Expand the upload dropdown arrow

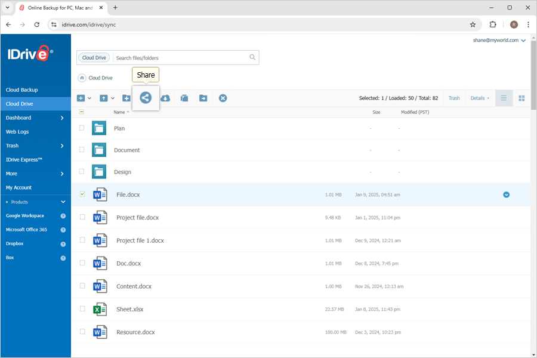[113, 98]
